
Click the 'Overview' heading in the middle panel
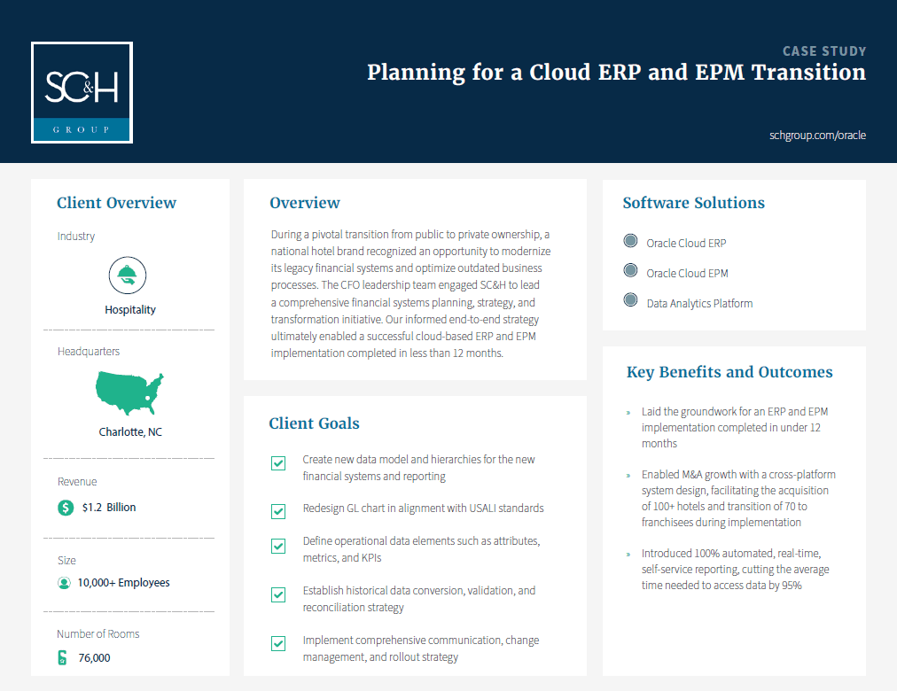305,203
